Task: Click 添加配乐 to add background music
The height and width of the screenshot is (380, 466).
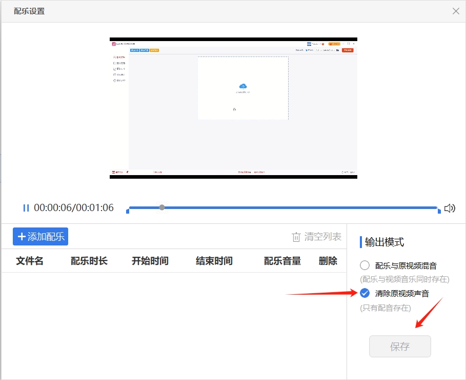Action: (x=40, y=236)
